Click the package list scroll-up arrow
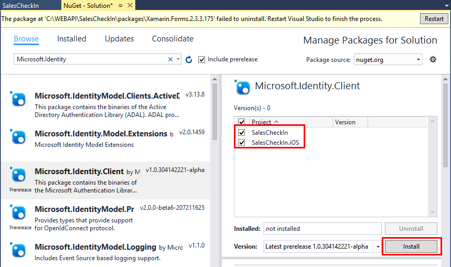The width and height of the screenshot is (451, 267). pos(214,79)
